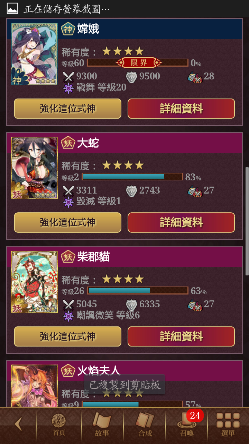The width and height of the screenshot is (249, 444).
Task: Click 強化這位式神 button for 嫦娥
Action: coord(68,109)
